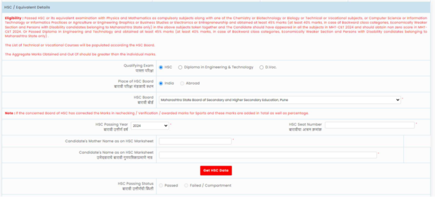
Task: Open the HSC Board dropdown list
Action: tap(280, 100)
